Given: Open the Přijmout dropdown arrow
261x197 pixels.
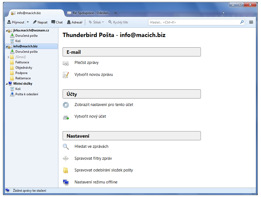Looking at the screenshot, I should point(28,22).
